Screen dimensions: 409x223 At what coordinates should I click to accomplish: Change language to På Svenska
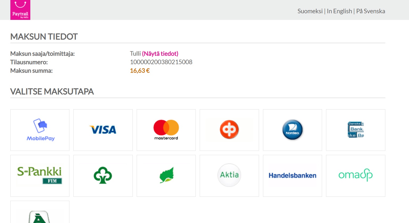pos(371,11)
